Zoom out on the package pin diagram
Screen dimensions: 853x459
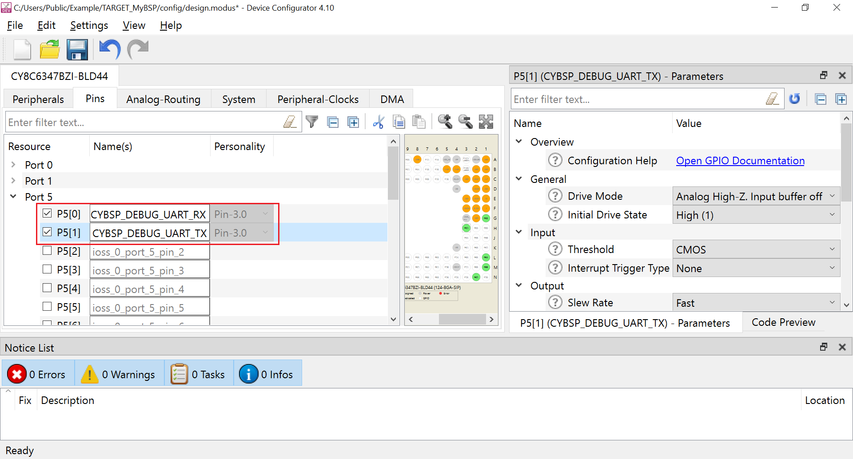point(465,122)
